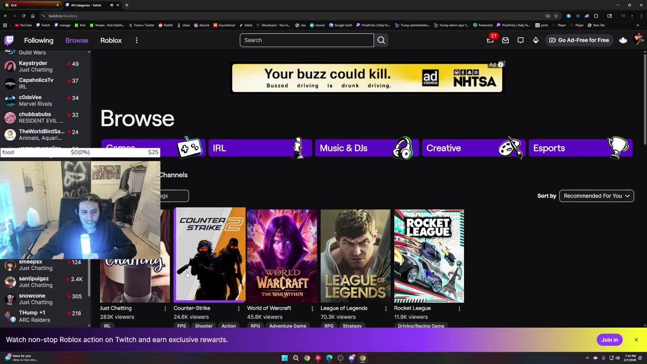Open OBS Studio from the taskbar
The width and height of the screenshot is (647, 364).
tap(340, 358)
